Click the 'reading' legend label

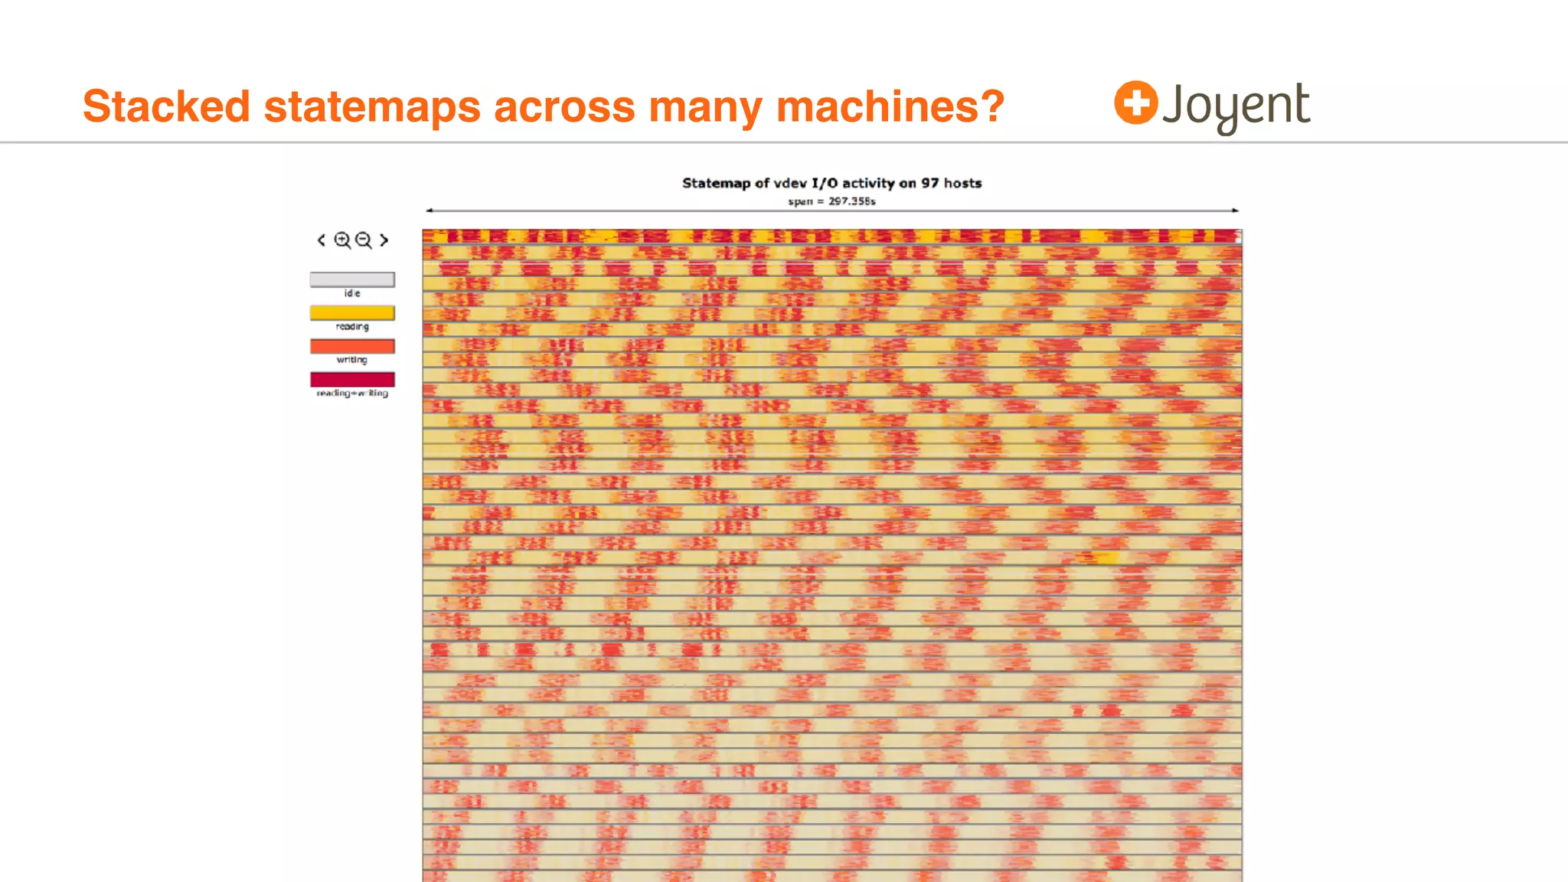pyautogui.click(x=352, y=327)
